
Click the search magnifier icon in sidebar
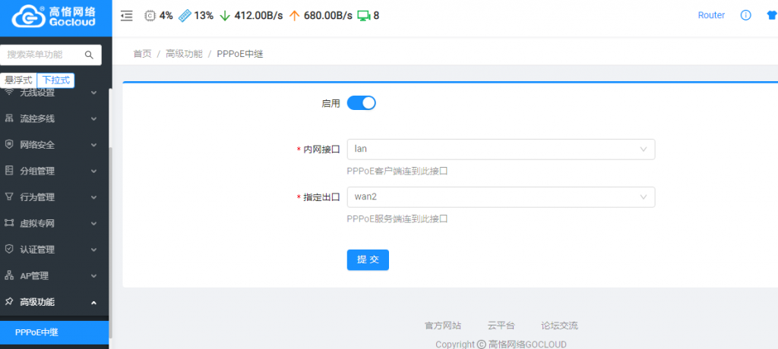tap(89, 55)
